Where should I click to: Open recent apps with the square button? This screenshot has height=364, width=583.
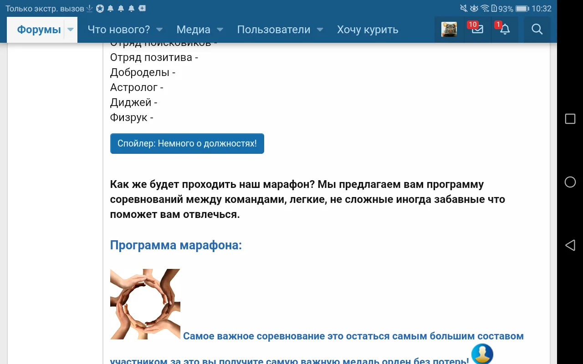pyautogui.click(x=570, y=118)
